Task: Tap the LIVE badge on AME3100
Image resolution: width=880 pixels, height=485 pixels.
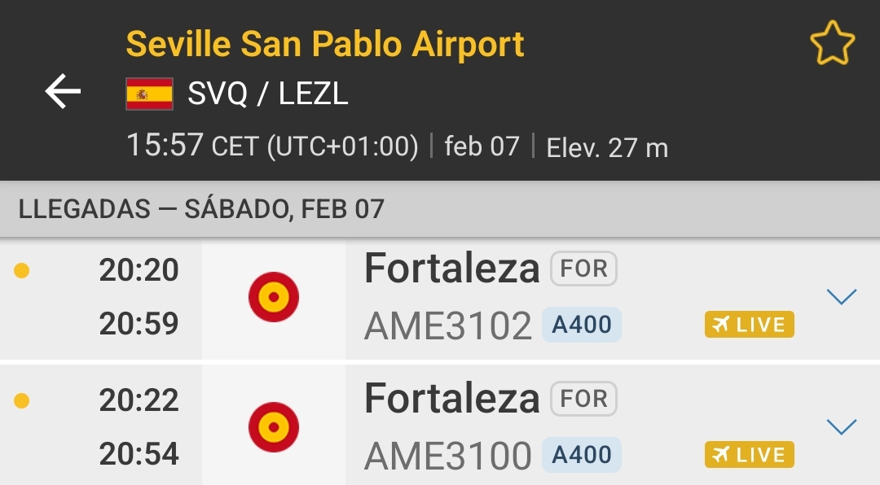Action: 749,455
